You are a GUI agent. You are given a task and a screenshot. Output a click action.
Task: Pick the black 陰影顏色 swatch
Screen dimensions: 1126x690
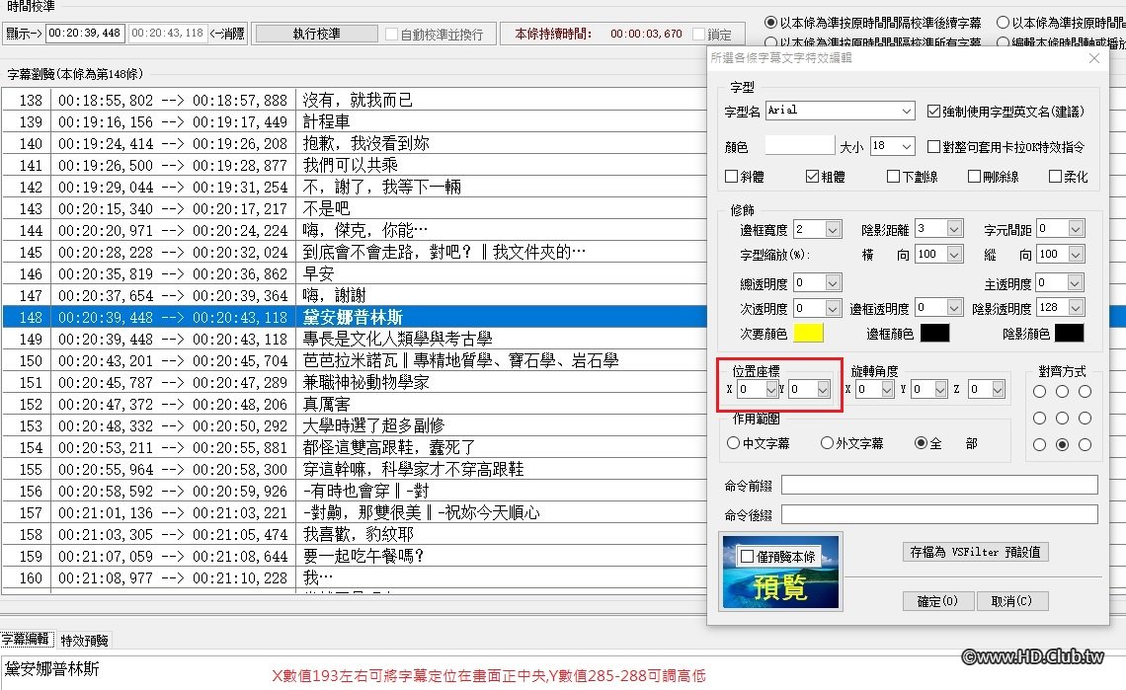pyautogui.click(x=1070, y=333)
